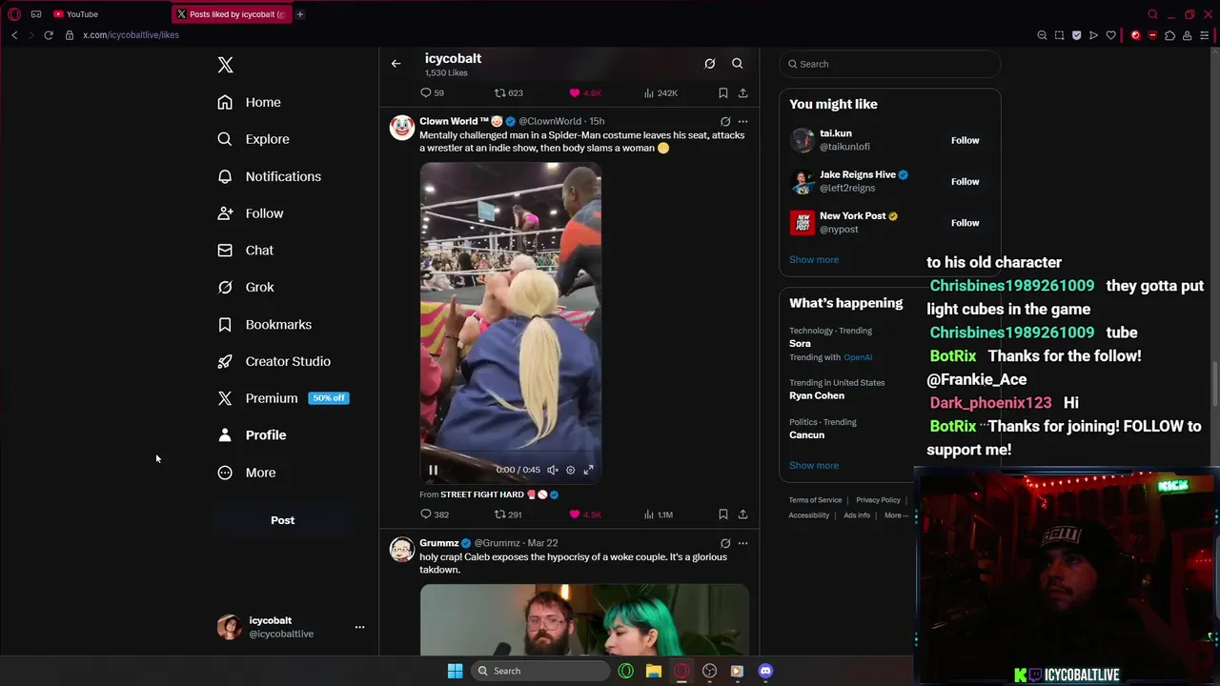Click Grok icon on Grummz post
The height and width of the screenshot is (686, 1220).
point(725,543)
